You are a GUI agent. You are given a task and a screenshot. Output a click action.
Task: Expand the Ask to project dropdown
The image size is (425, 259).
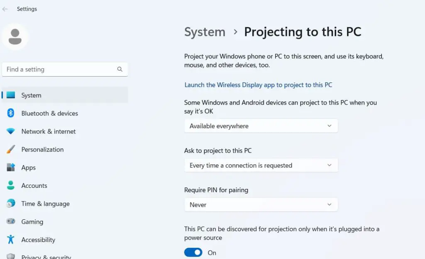(261, 165)
